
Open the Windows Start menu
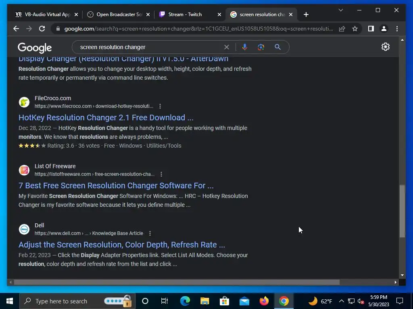coord(10,301)
